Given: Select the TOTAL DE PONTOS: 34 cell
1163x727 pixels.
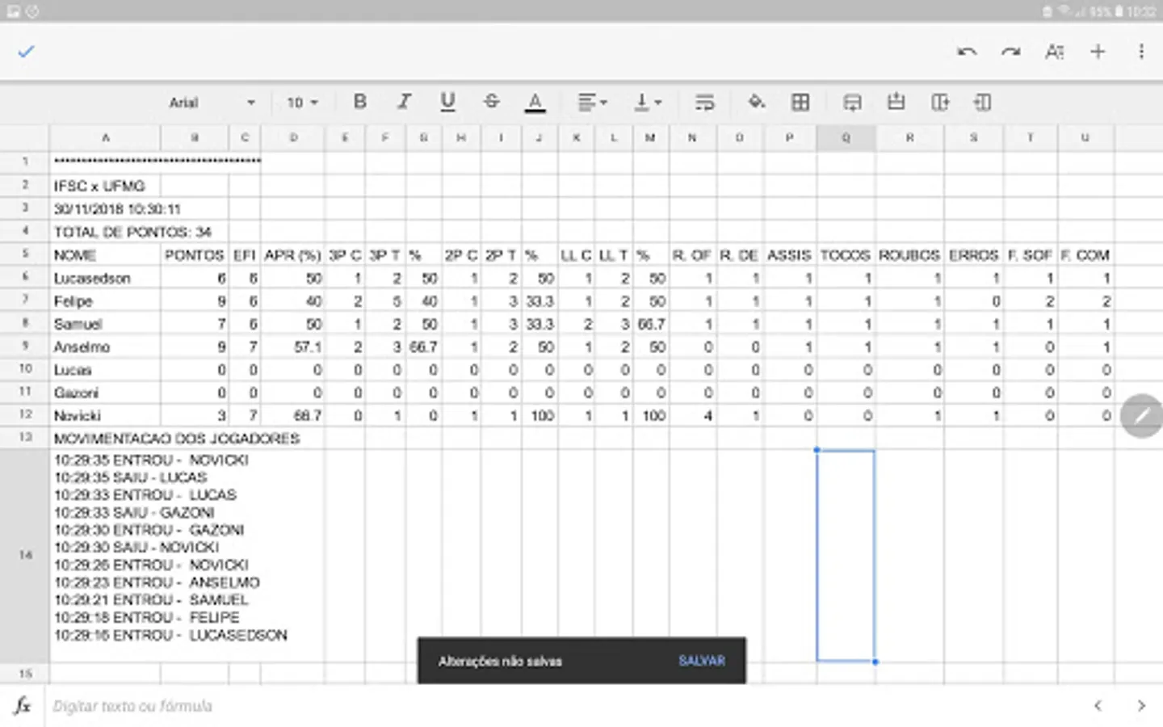Looking at the screenshot, I should point(132,232).
